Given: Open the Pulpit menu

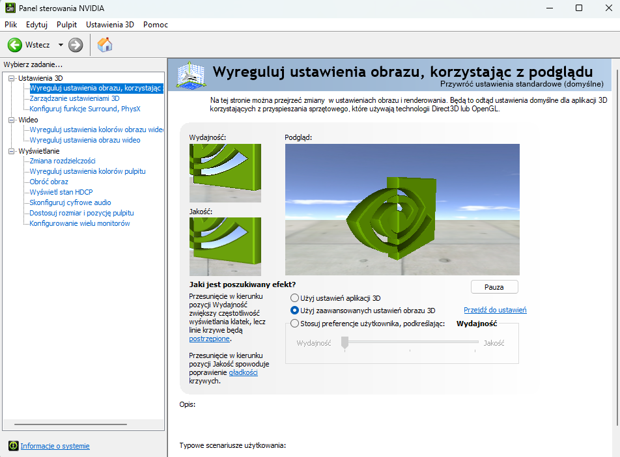Looking at the screenshot, I should pyautogui.click(x=66, y=25).
